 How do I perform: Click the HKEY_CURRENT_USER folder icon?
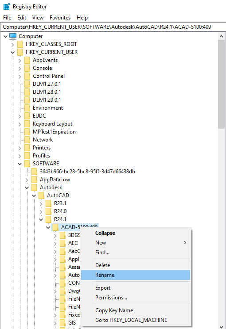click(x=20, y=52)
